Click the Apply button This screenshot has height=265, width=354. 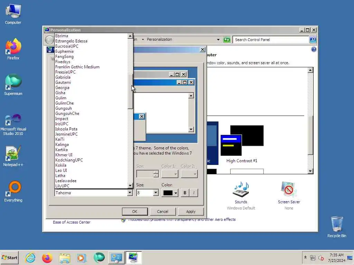(x=191, y=212)
